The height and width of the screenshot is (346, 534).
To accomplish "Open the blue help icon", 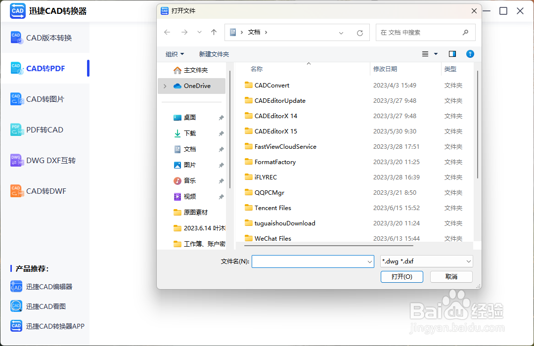I will (x=470, y=54).
